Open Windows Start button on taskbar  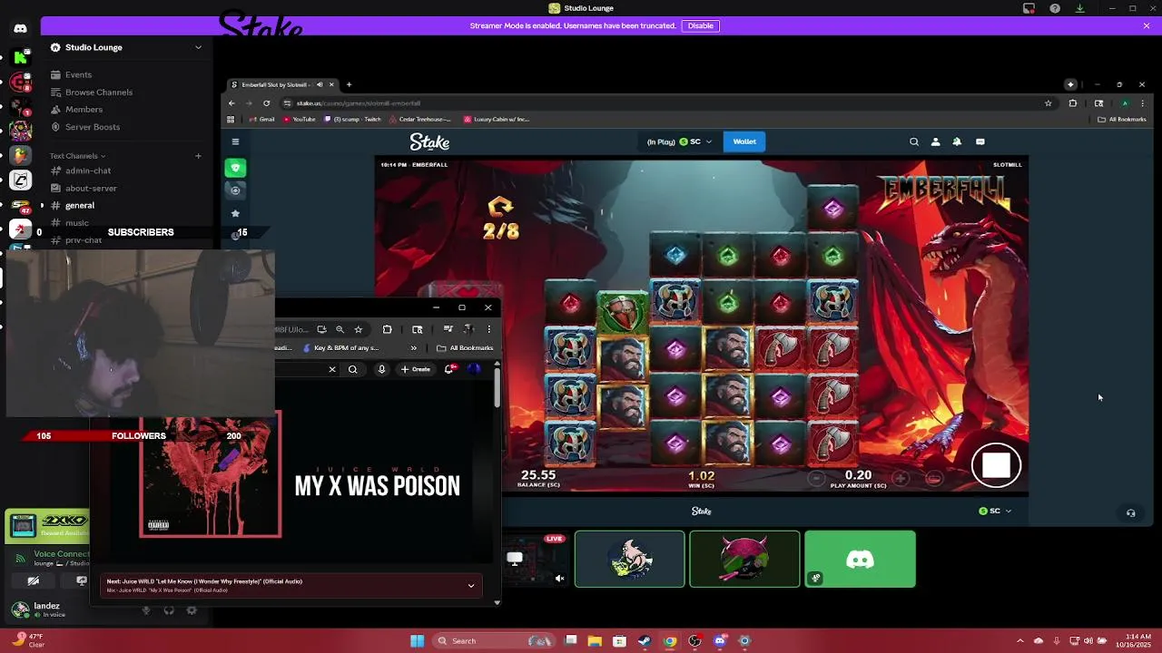[x=417, y=641]
